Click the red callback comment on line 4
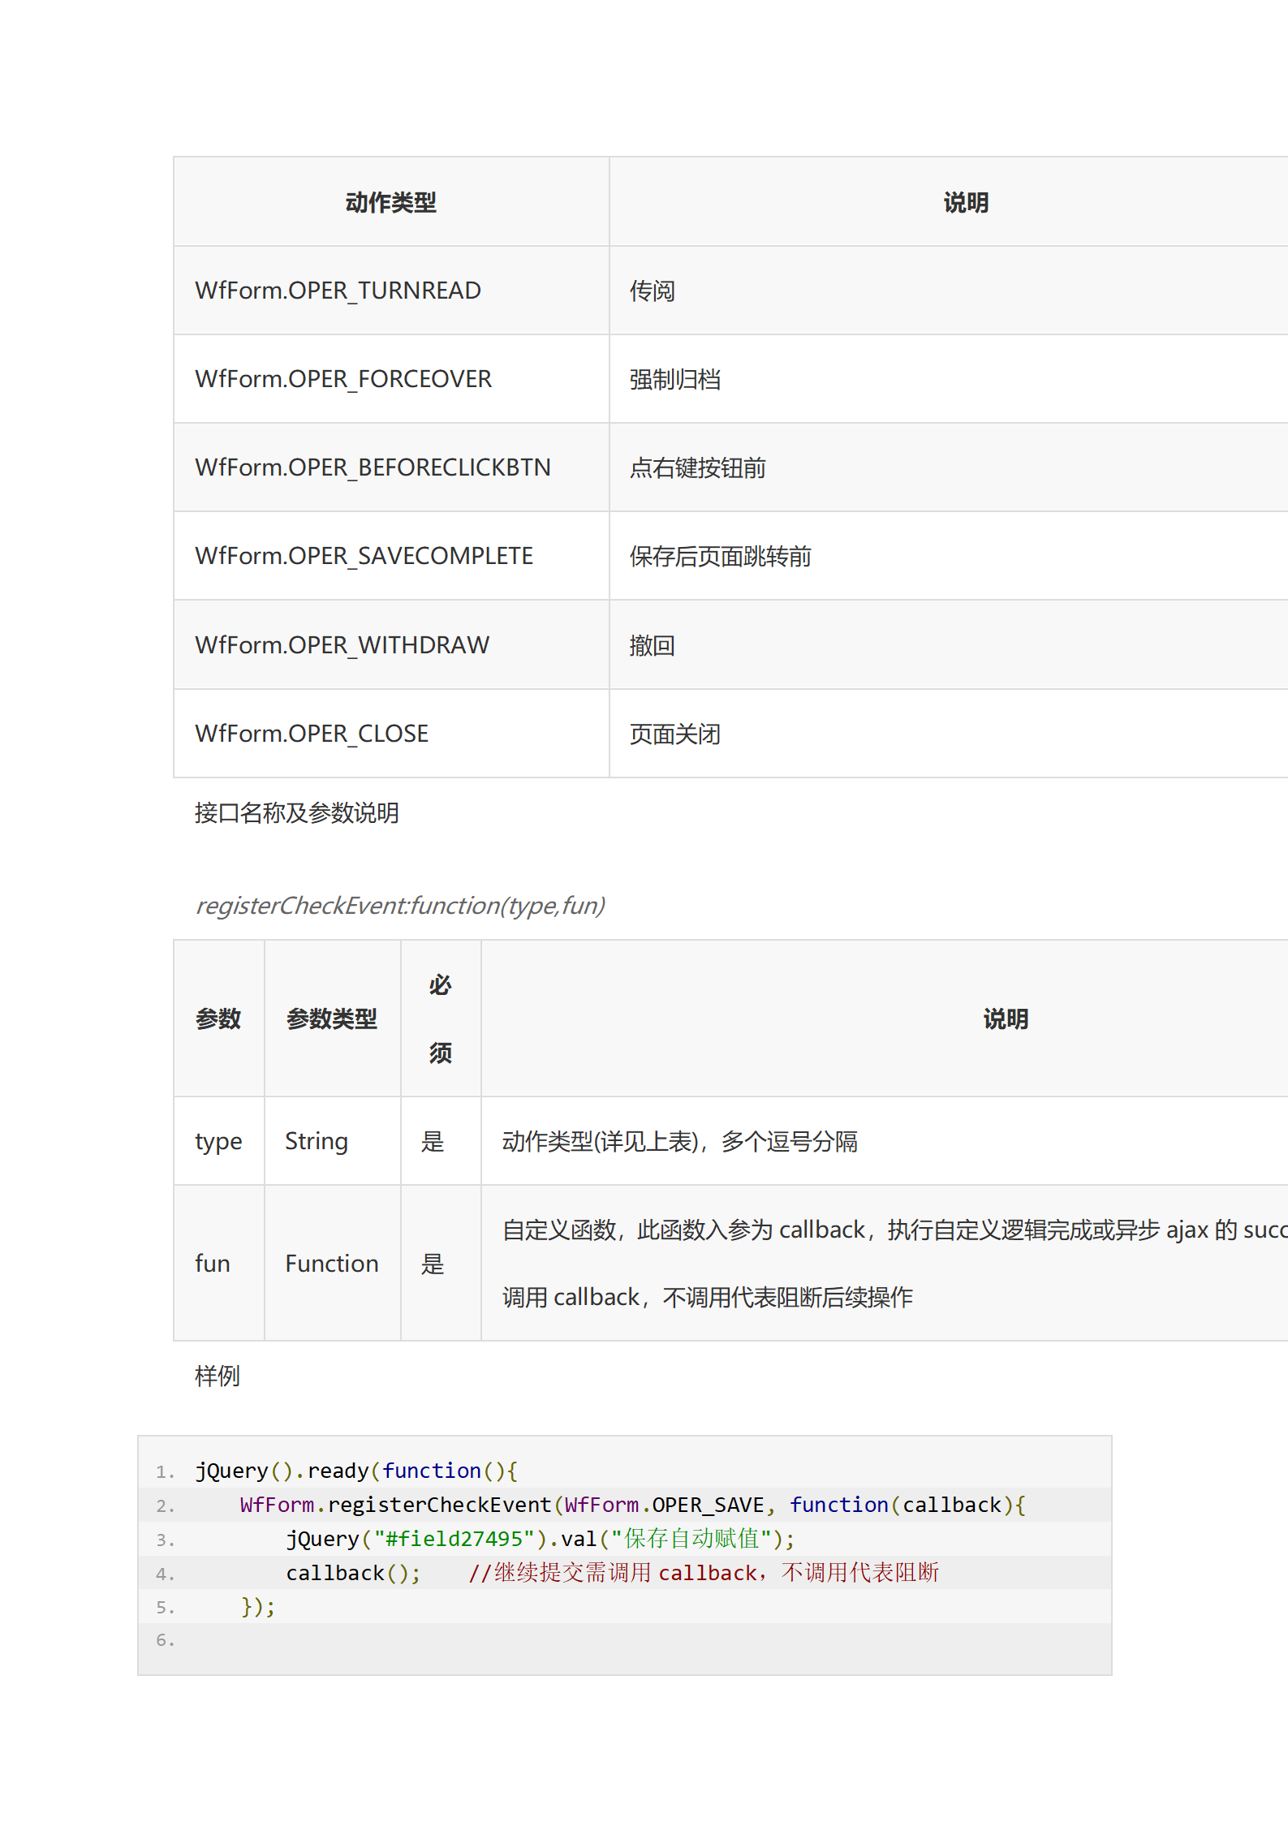The width and height of the screenshot is (1288, 1822). 704,1573
